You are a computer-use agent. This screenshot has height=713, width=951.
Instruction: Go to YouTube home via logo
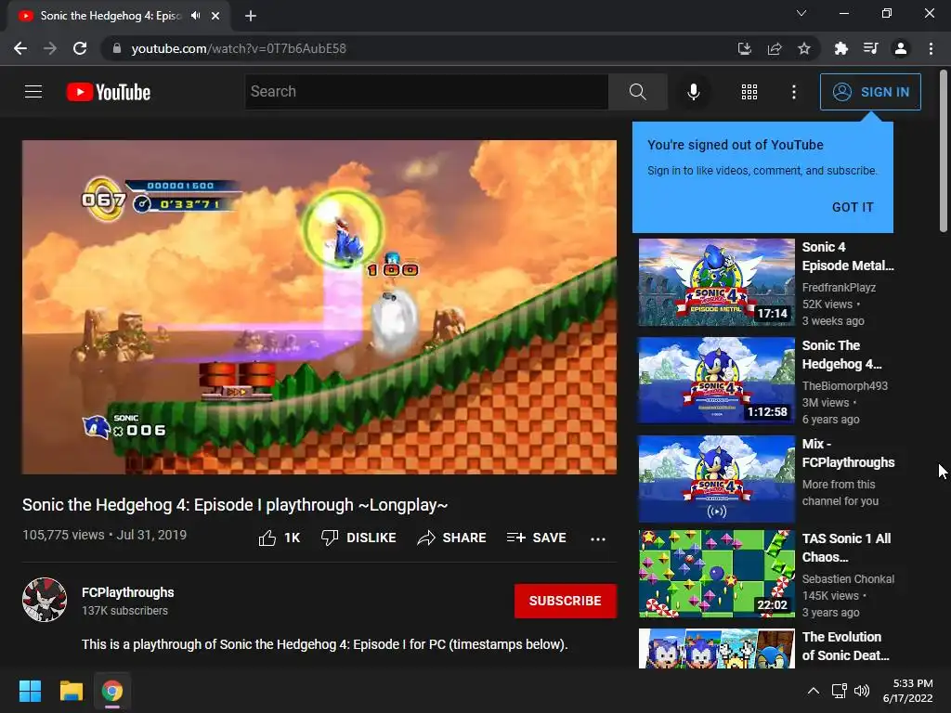(109, 92)
